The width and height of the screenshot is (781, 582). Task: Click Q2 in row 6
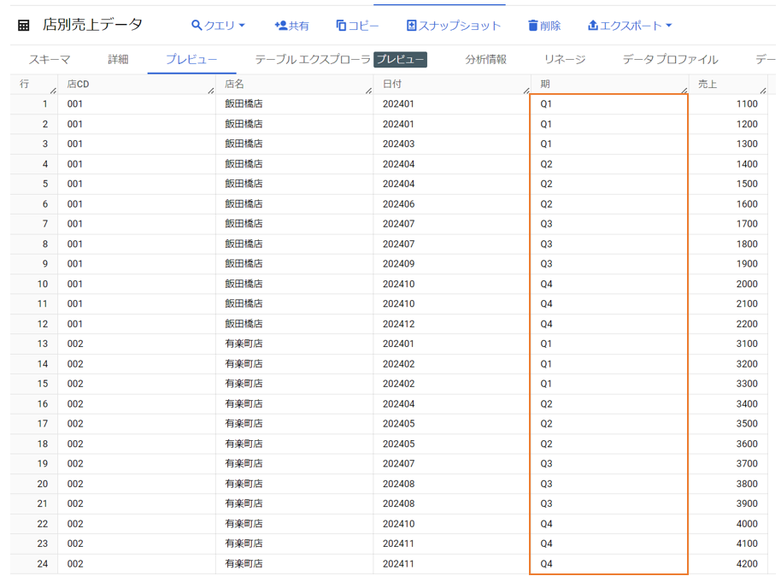click(x=546, y=203)
